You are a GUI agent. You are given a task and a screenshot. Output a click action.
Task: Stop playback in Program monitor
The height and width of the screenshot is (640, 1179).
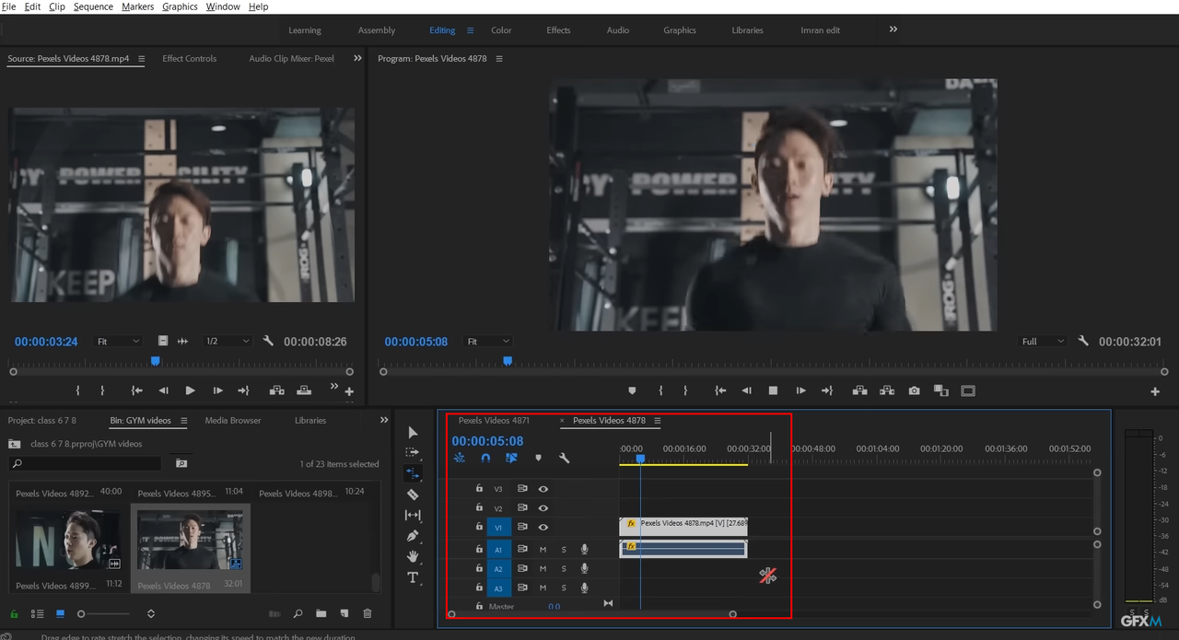(x=773, y=390)
